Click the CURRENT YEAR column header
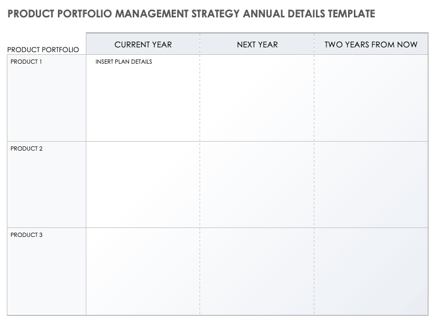Image resolution: width=436 pixels, height=328 pixels. (x=143, y=44)
